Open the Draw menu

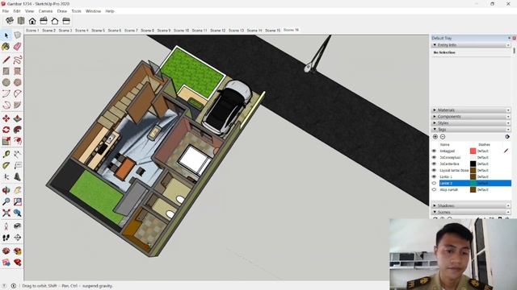click(62, 11)
